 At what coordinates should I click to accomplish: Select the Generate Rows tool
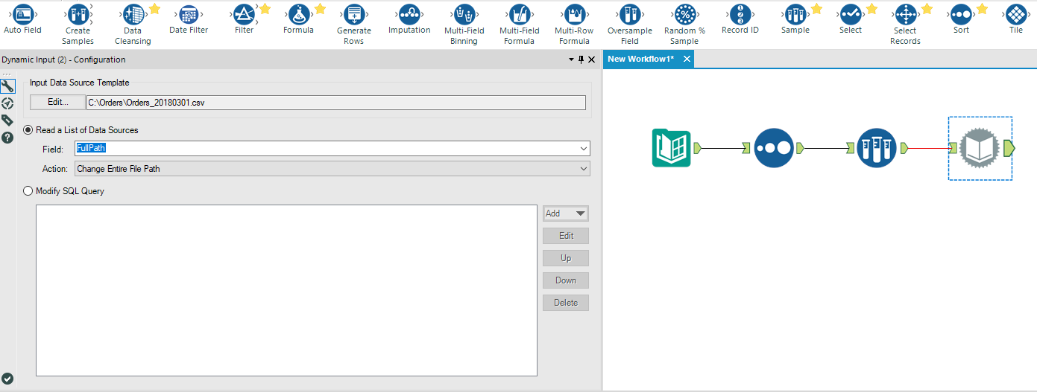pyautogui.click(x=353, y=24)
